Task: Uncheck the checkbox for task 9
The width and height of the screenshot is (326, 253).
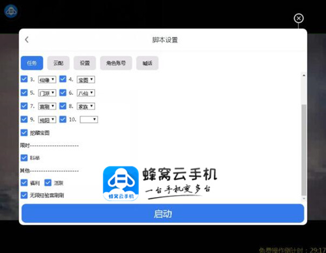Action: click(24, 119)
